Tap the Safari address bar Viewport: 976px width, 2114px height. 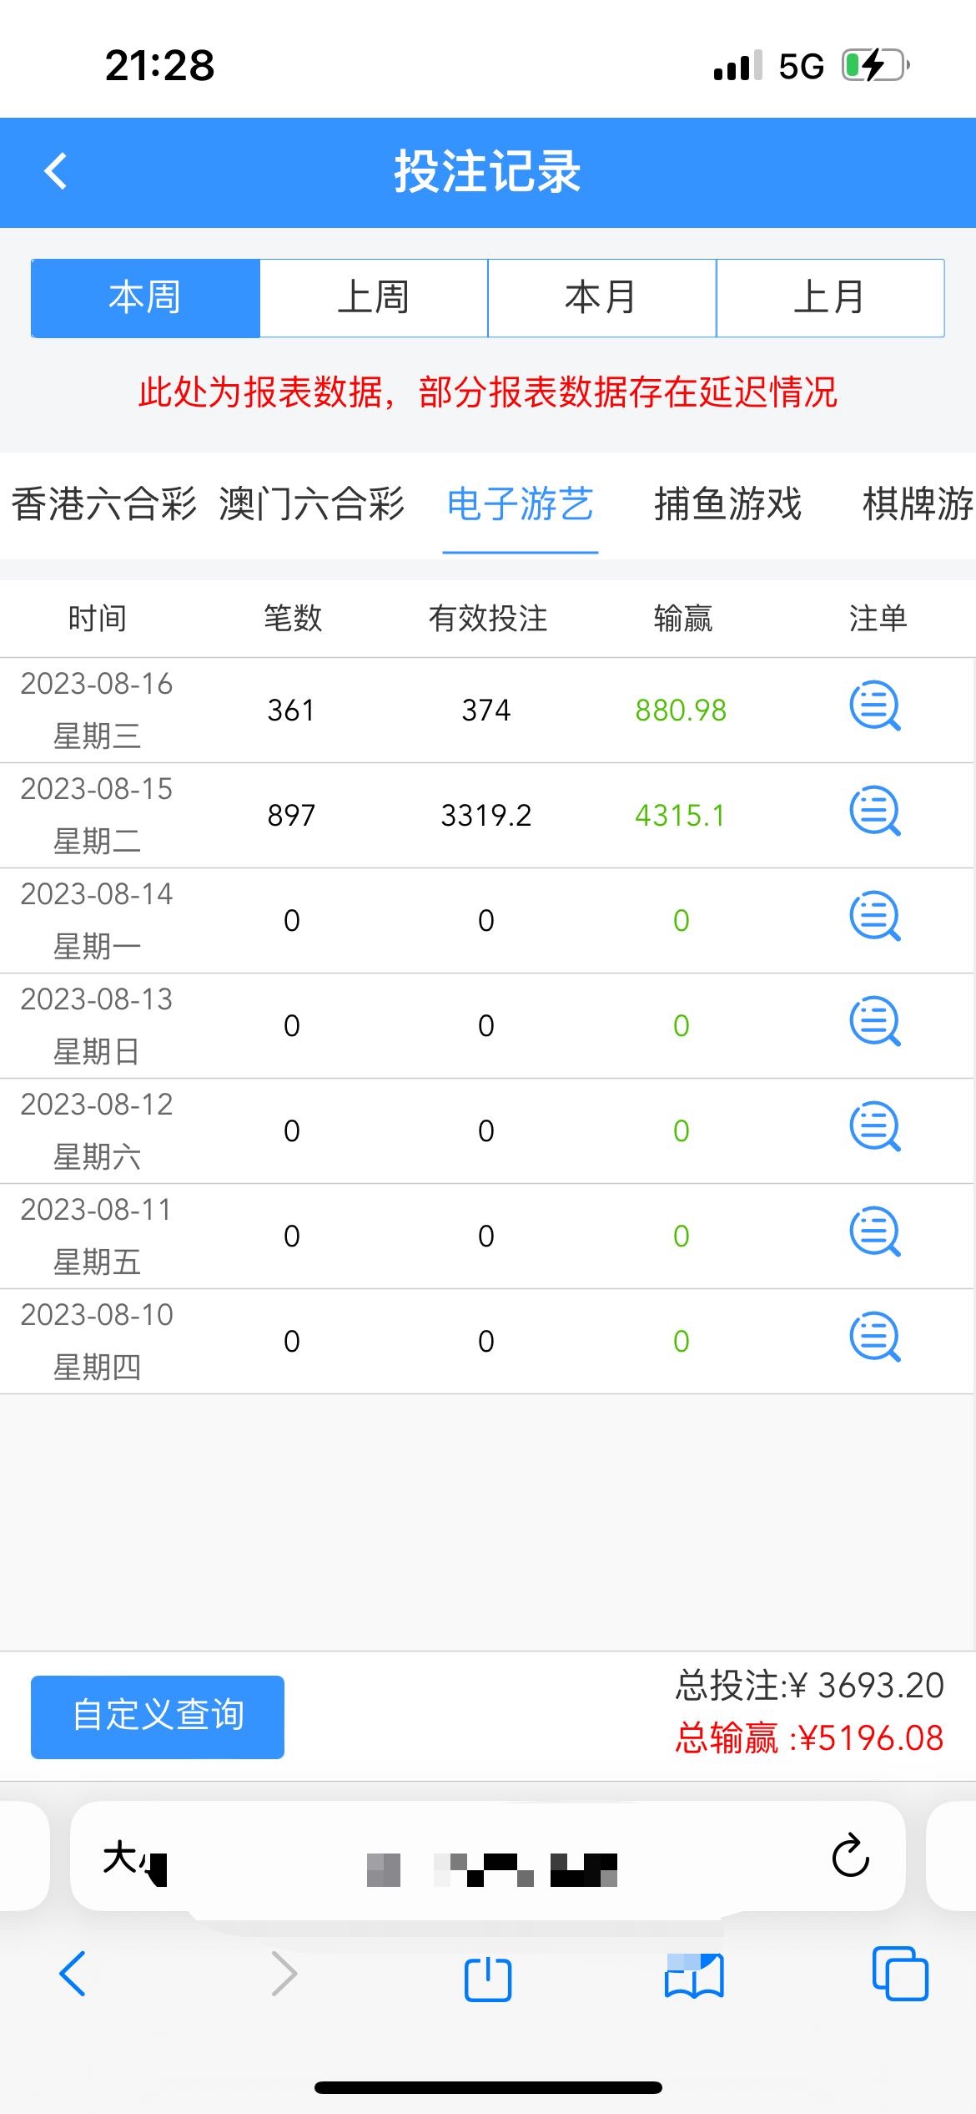click(x=488, y=1857)
